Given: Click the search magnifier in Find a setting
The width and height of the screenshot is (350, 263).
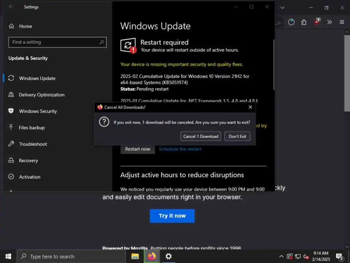Looking at the screenshot, I should [102, 42].
